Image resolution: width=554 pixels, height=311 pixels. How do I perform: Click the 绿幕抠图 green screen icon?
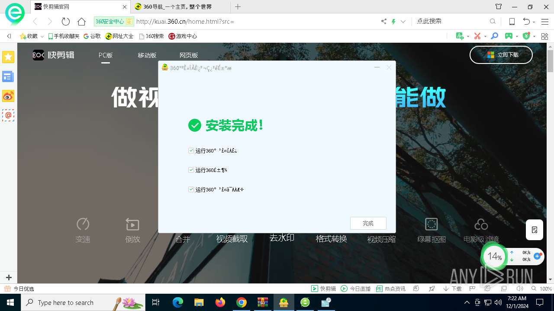point(431,224)
